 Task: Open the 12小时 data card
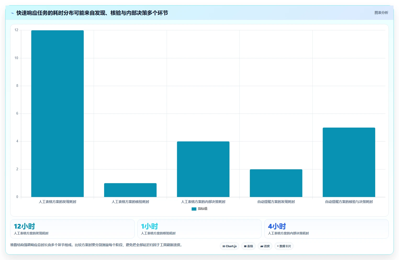[72, 229]
